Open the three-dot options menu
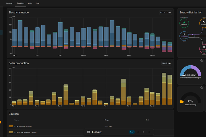Viewport: 206px width, 137px height. 149,132
